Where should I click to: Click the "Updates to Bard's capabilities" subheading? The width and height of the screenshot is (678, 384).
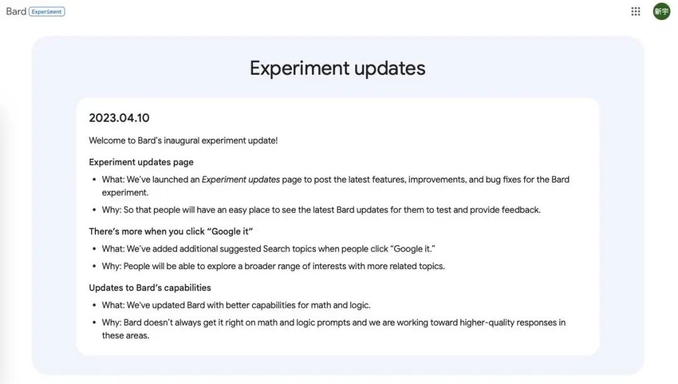point(150,287)
